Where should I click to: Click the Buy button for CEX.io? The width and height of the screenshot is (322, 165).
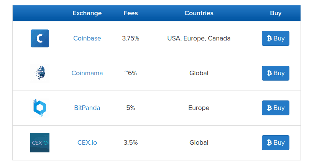(275, 142)
